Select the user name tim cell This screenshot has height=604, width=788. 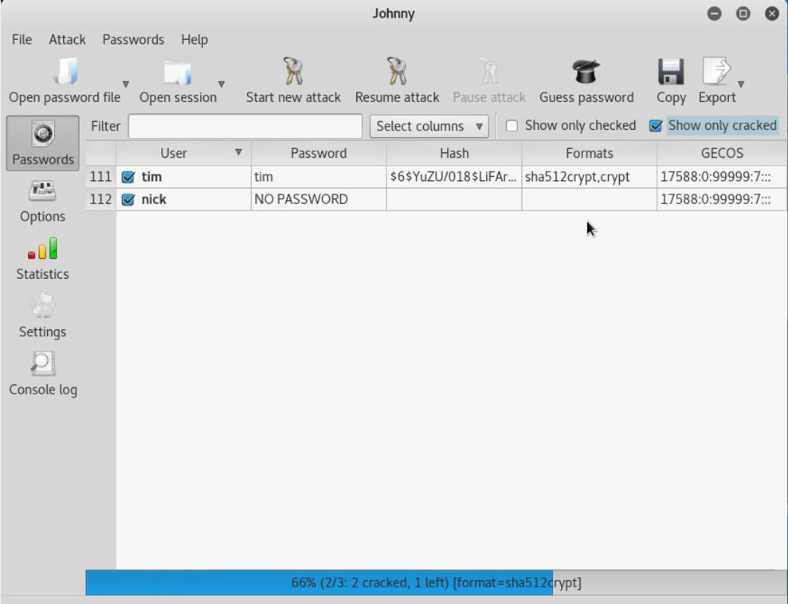183,177
